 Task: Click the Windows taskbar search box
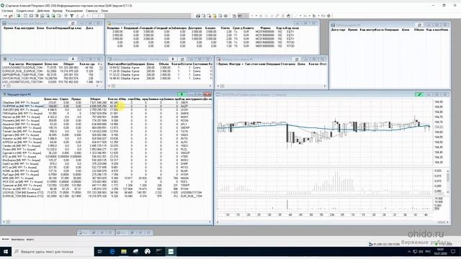pos(53,252)
